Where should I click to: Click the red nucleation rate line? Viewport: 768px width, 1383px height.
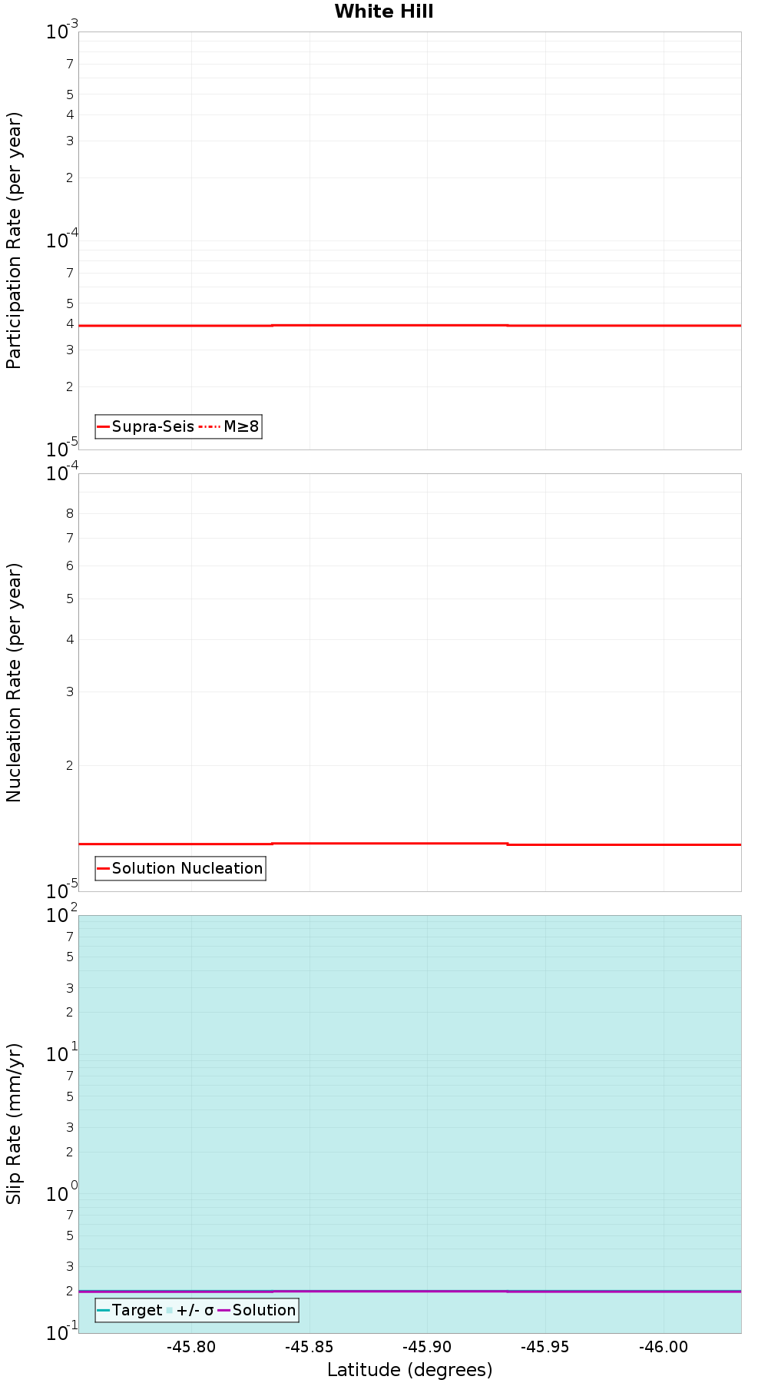coord(409,844)
